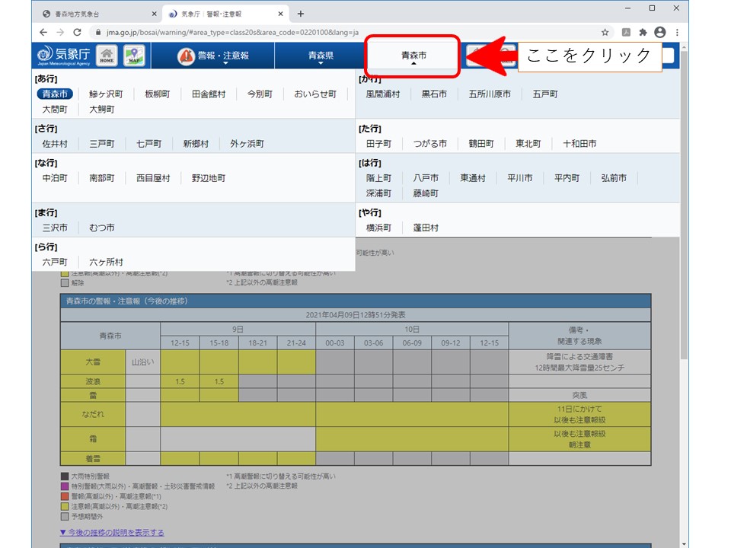
Task: Pick 七戸町
Action: pyautogui.click(x=148, y=144)
